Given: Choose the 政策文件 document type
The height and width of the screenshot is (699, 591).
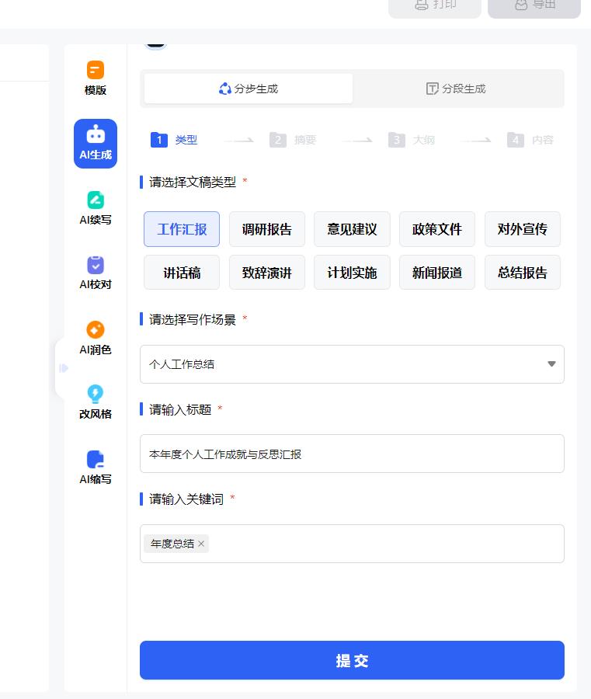Looking at the screenshot, I should (437, 229).
